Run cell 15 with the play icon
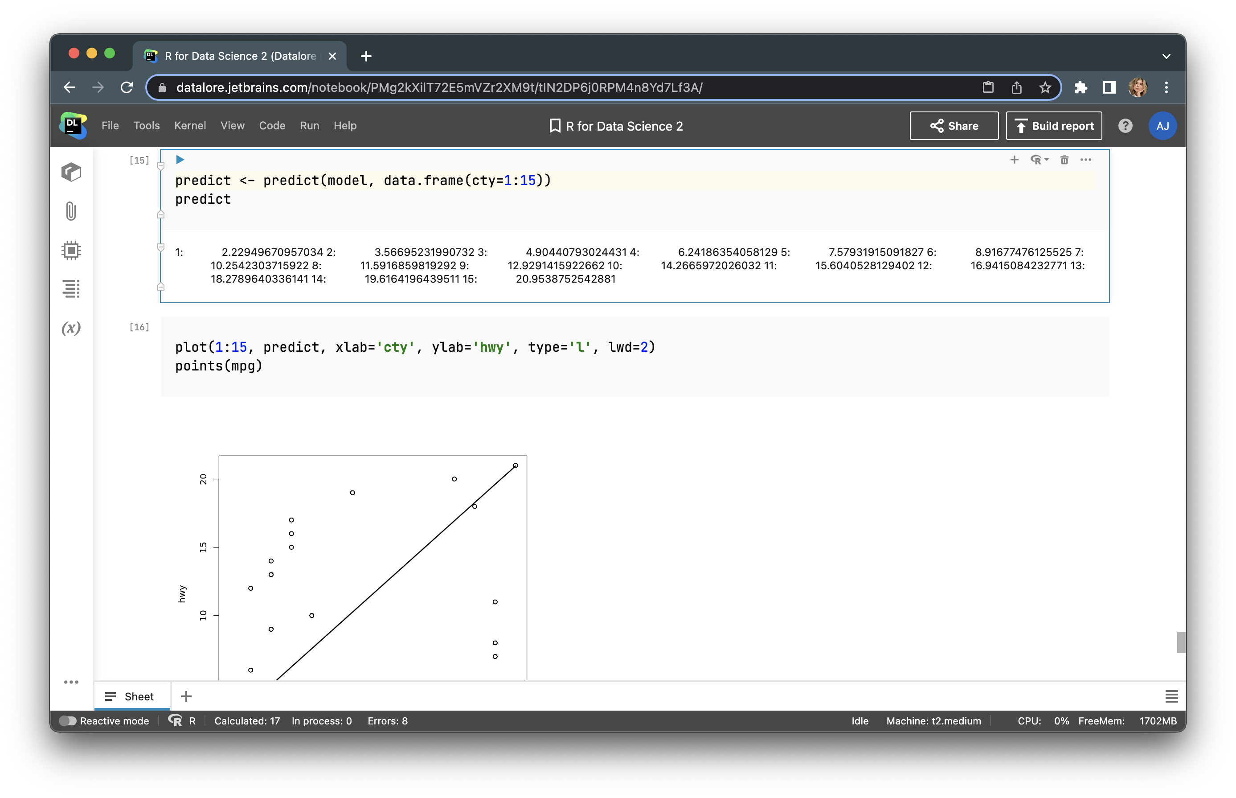Viewport: 1236px width, 798px height. pos(180,160)
